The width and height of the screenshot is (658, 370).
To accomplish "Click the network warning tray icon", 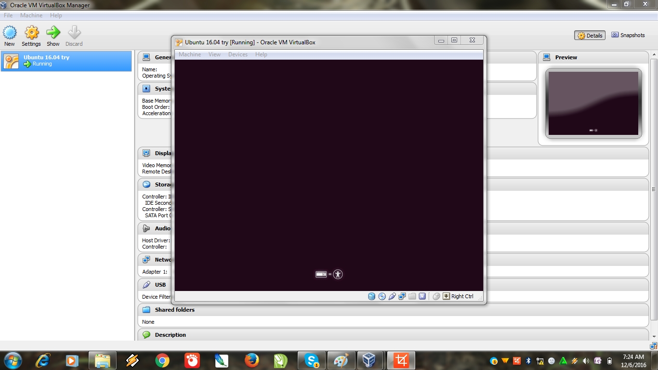I will [x=540, y=360].
